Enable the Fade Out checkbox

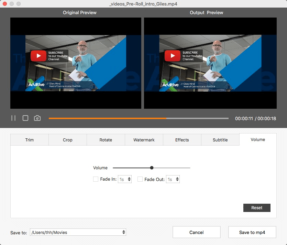point(140,179)
